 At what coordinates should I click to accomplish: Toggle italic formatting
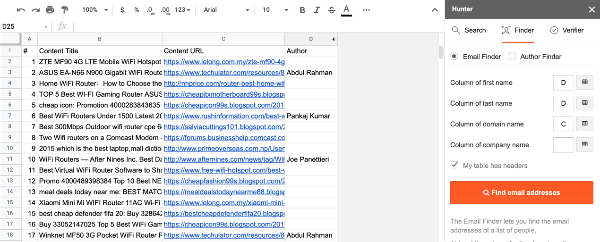tap(317, 10)
